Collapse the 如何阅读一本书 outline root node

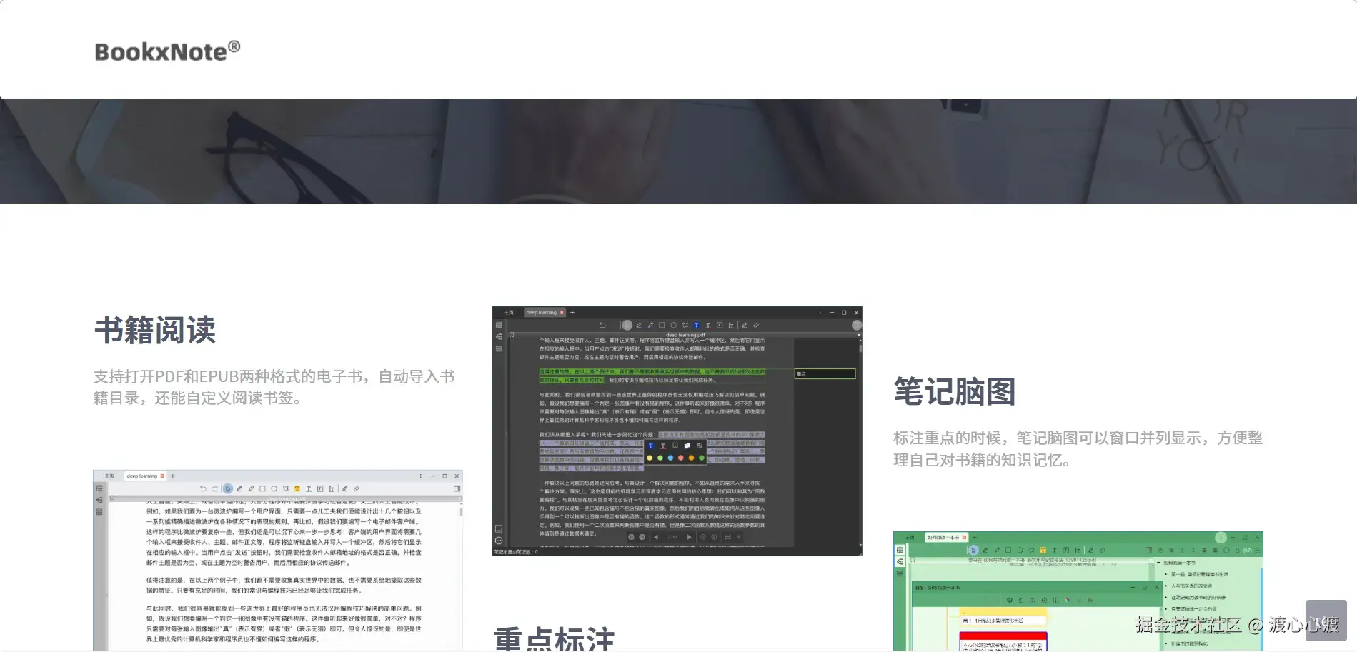pyautogui.click(x=1158, y=563)
